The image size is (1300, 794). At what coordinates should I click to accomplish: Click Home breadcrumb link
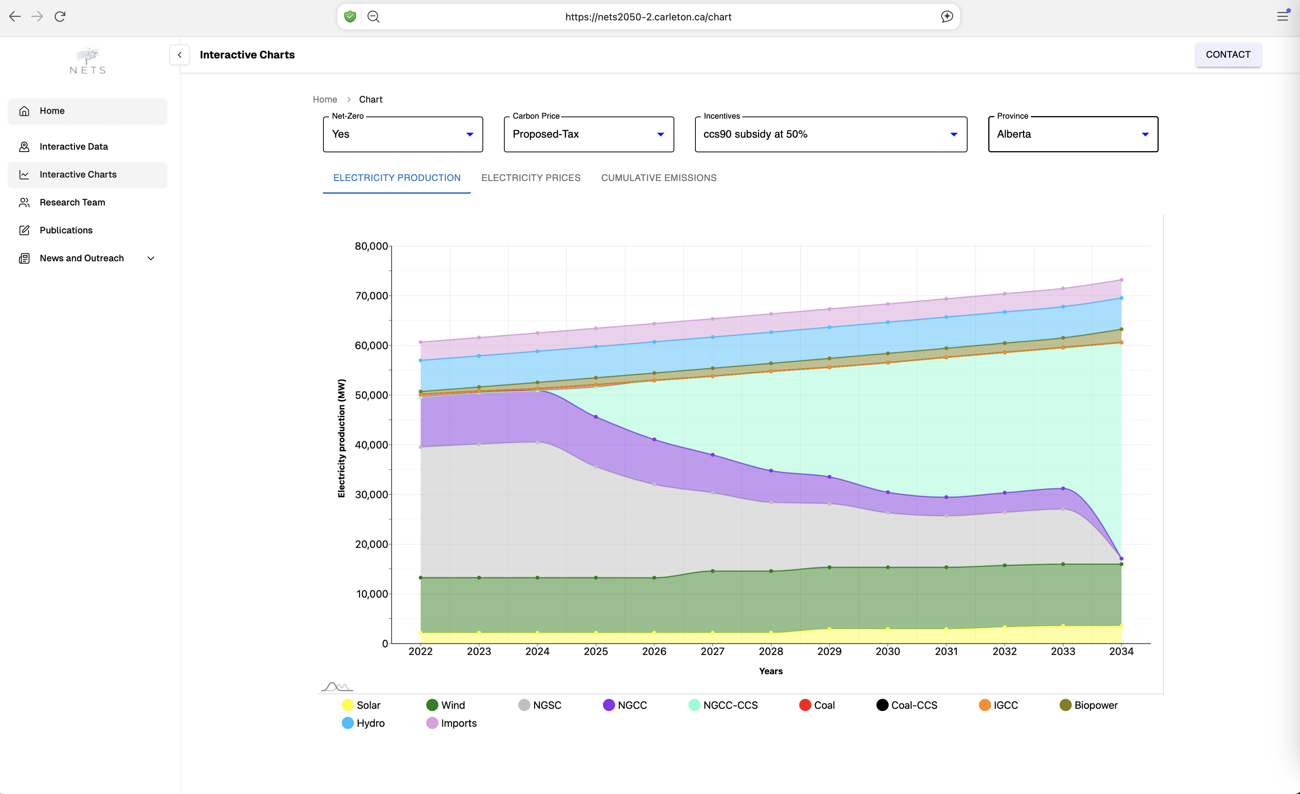pyautogui.click(x=325, y=99)
